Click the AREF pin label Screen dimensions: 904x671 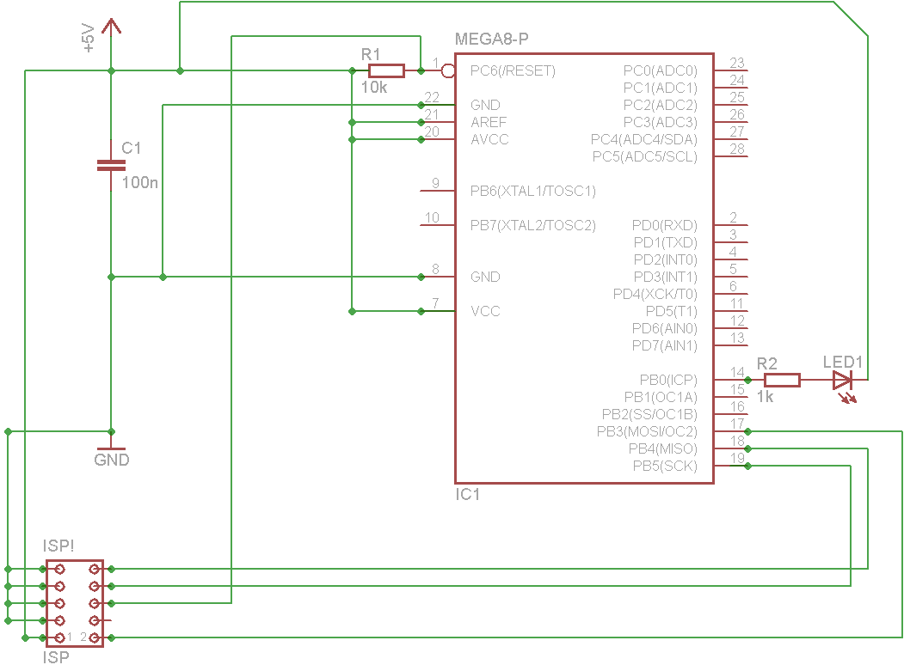[x=489, y=122]
